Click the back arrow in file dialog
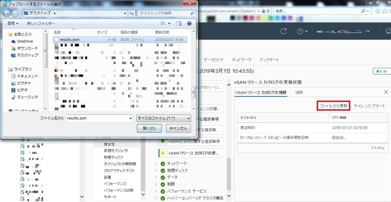391x202 pixels. tap(7, 13)
